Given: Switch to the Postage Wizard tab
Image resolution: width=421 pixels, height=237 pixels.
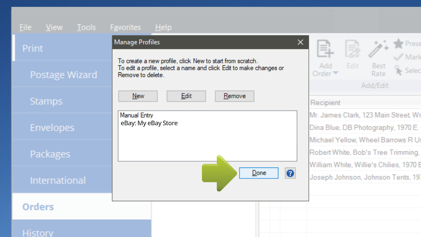Looking at the screenshot, I should click(x=64, y=75).
